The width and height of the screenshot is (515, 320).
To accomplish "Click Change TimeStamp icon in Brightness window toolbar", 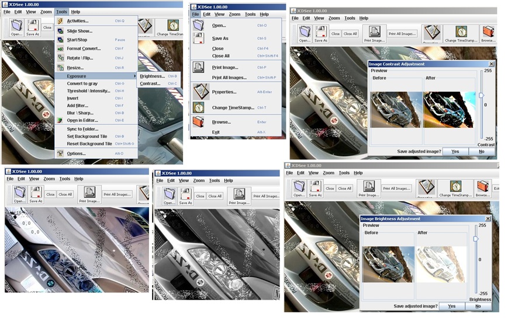I will 455,189.
